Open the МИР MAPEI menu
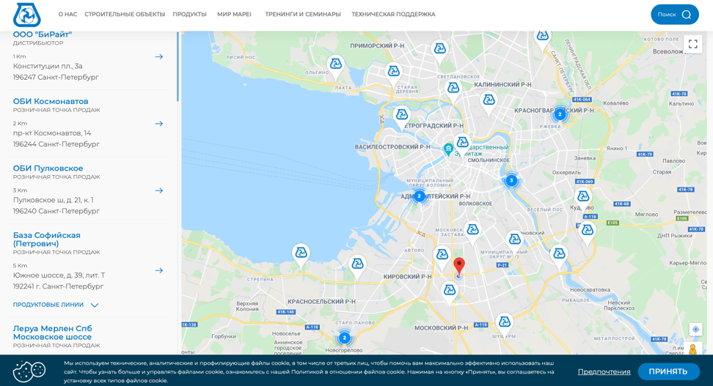Image resolution: width=713 pixels, height=386 pixels. point(234,14)
